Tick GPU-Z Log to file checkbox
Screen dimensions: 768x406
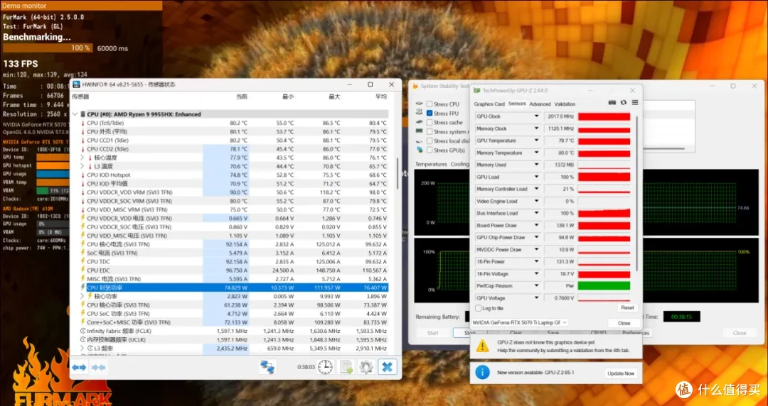pos(479,308)
